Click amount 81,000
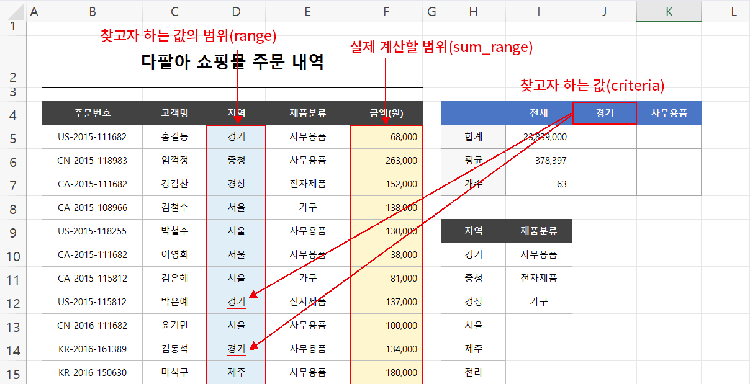The image size is (750, 384). 404,278
